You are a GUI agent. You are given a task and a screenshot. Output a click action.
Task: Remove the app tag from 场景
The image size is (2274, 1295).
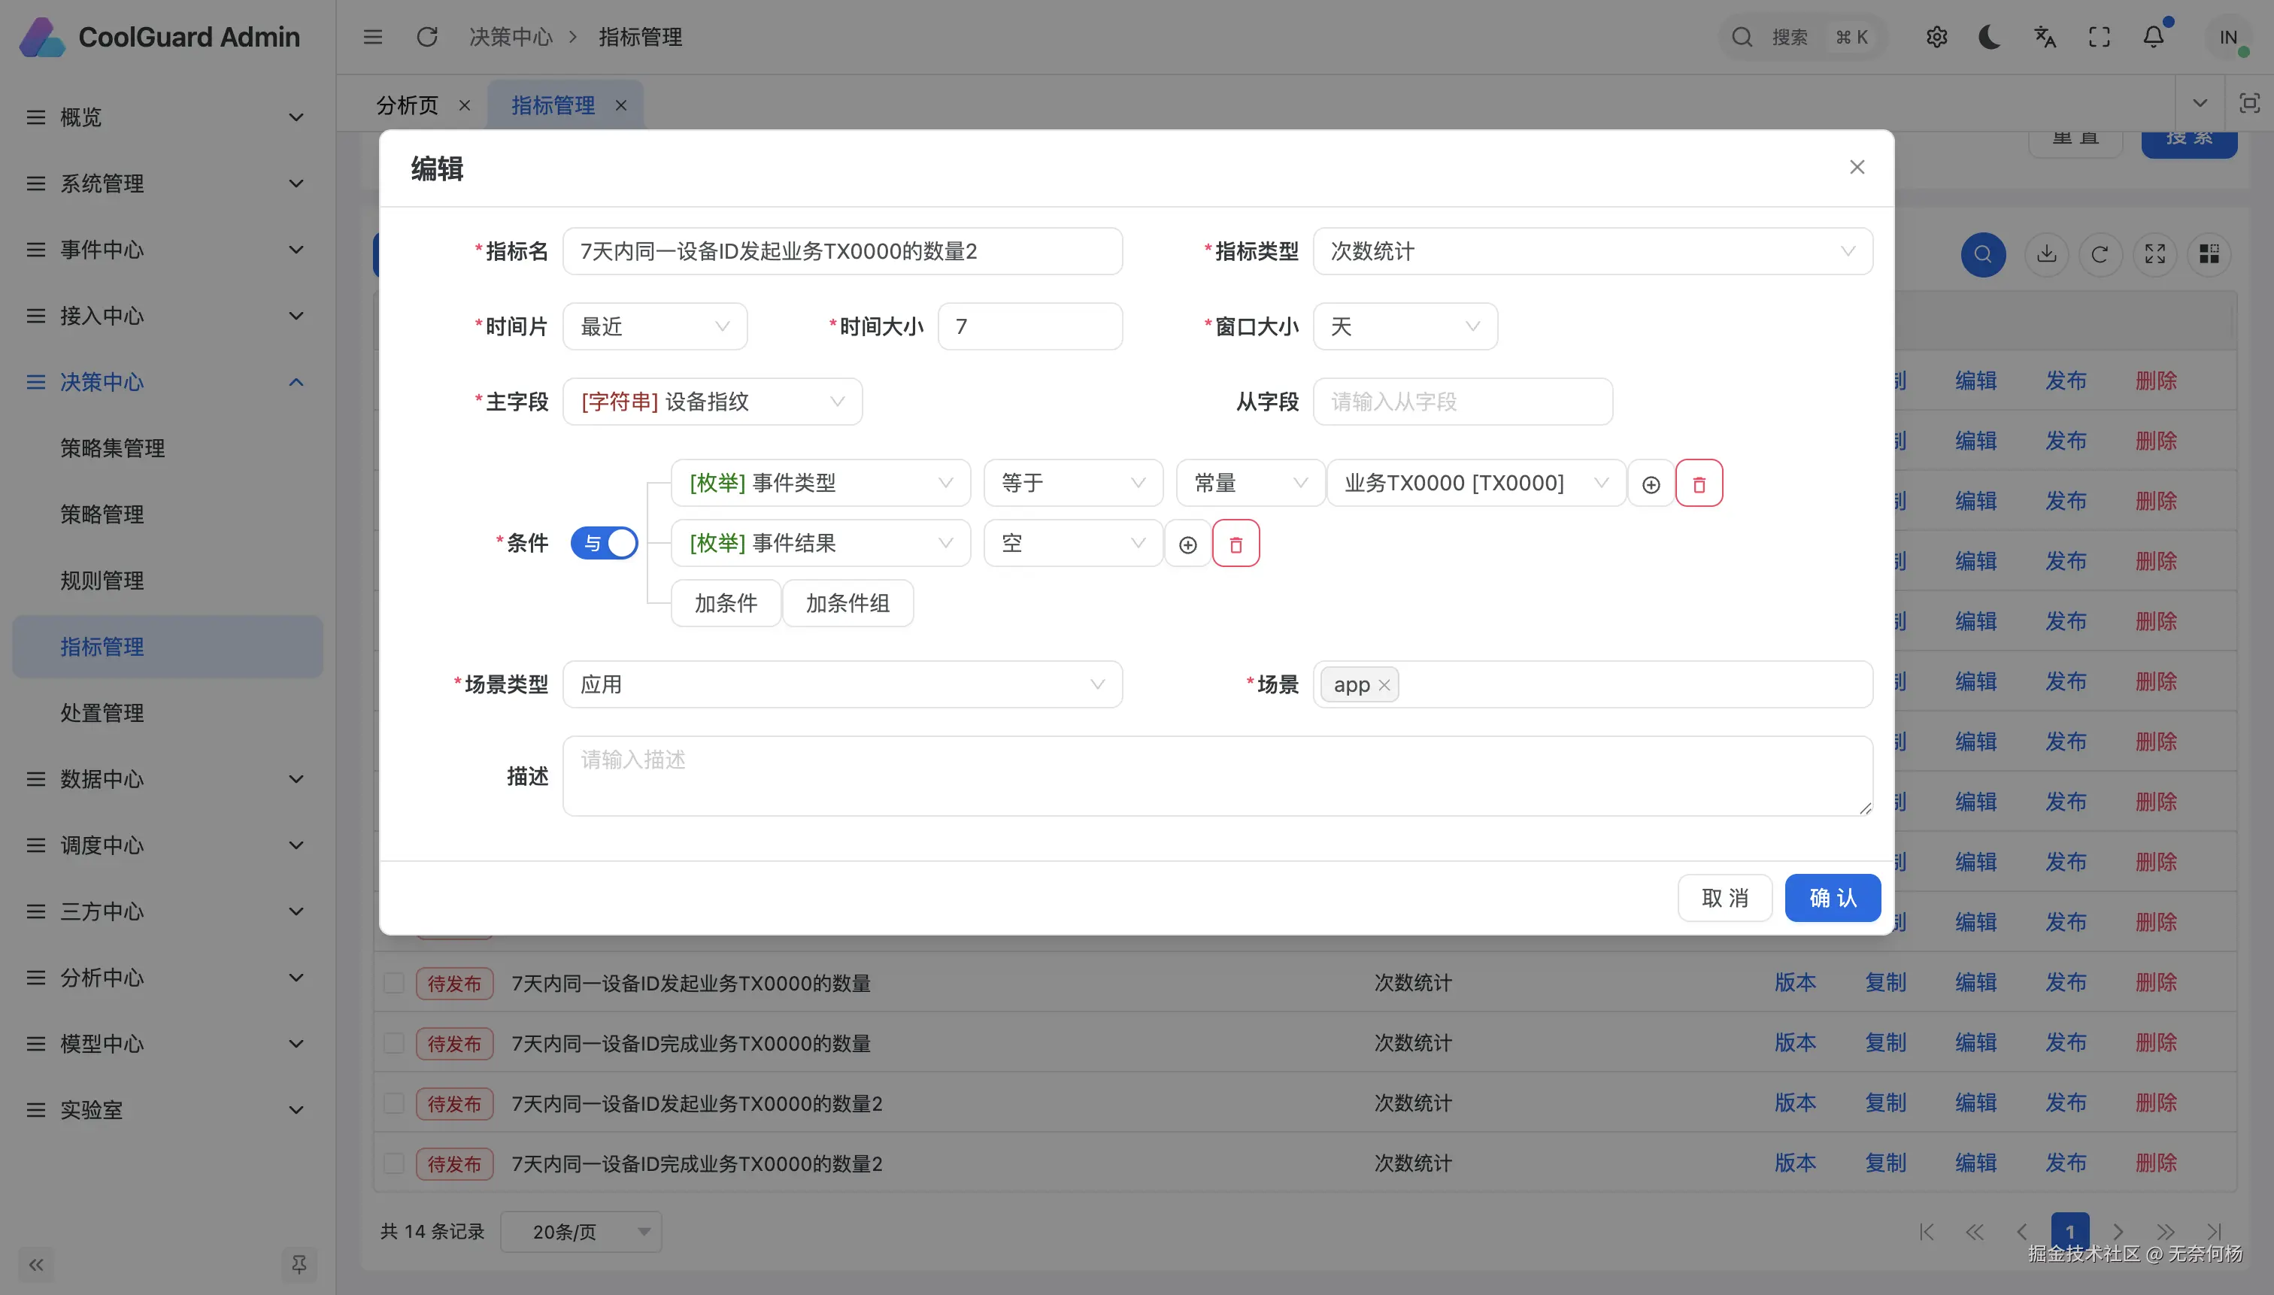tap(1384, 686)
